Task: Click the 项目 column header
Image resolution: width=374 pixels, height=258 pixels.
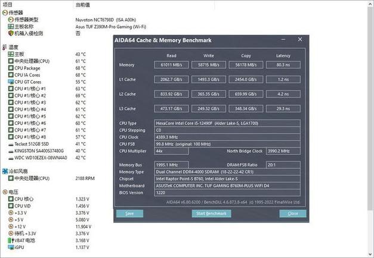Action: click(7, 5)
